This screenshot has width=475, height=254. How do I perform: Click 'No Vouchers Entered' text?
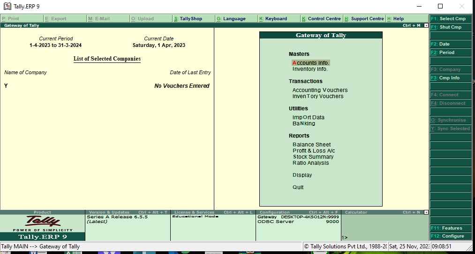(182, 86)
